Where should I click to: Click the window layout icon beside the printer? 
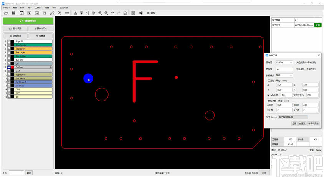22,13
